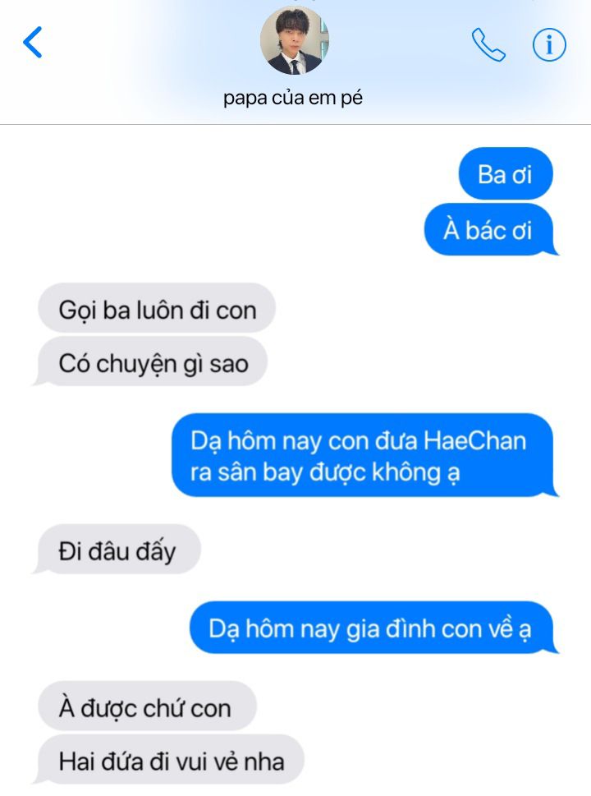Start a phone call with contact

click(488, 44)
